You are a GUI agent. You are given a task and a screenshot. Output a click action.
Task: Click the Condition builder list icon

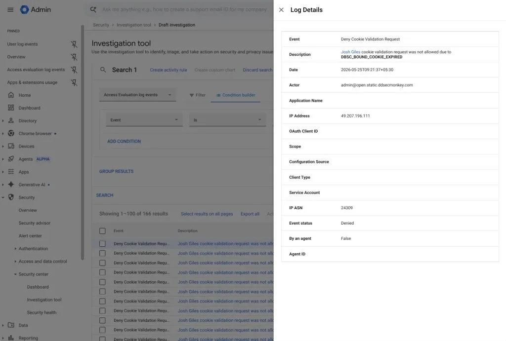[x=218, y=95]
